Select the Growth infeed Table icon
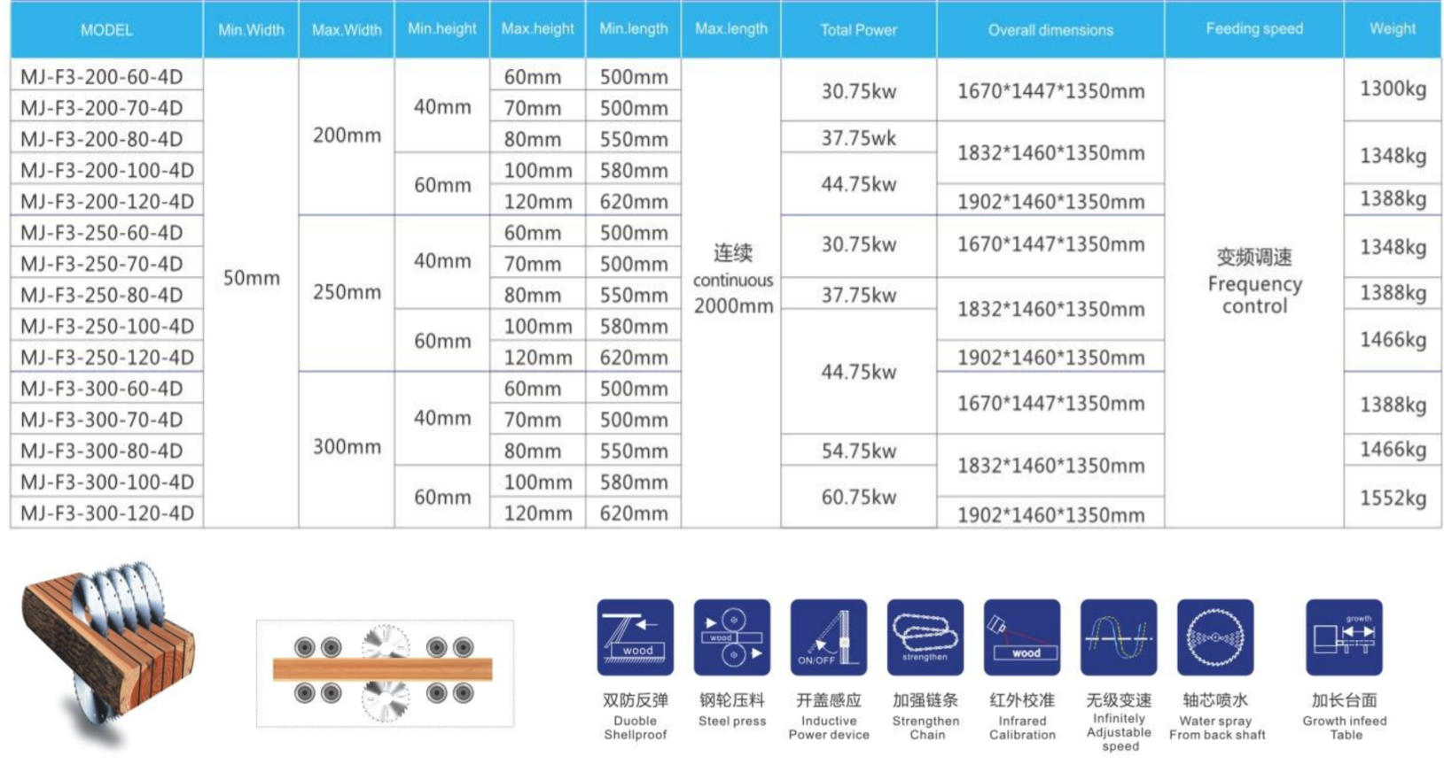1444x764 pixels. (x=1344, y=637)
